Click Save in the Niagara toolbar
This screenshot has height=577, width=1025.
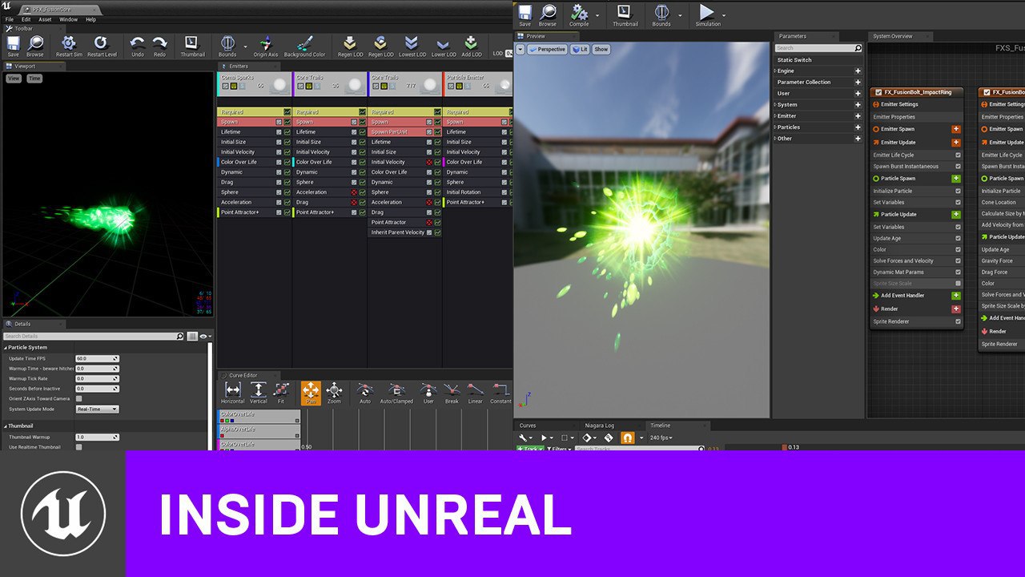tap(525, 14)
